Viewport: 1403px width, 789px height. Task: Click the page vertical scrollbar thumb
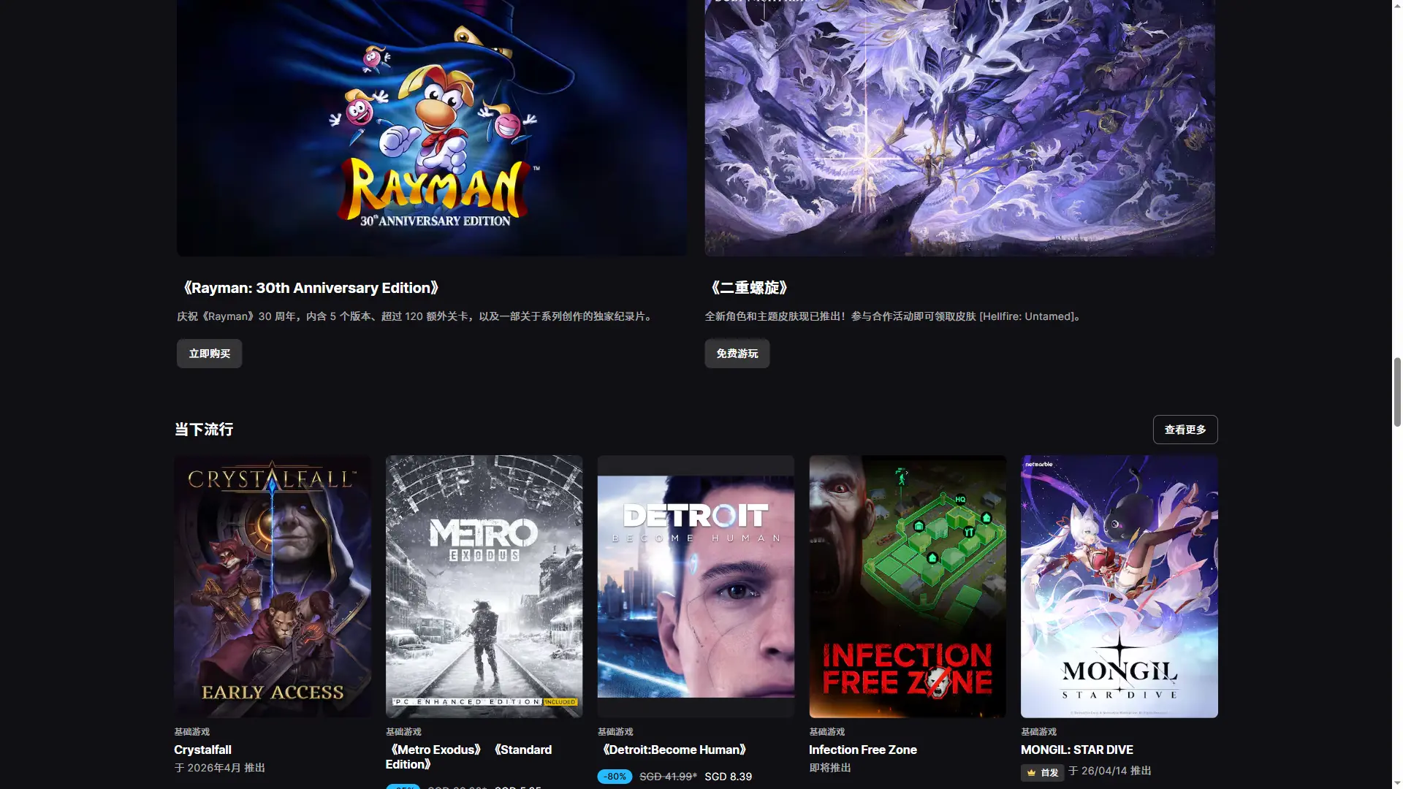click(1396, 391)
